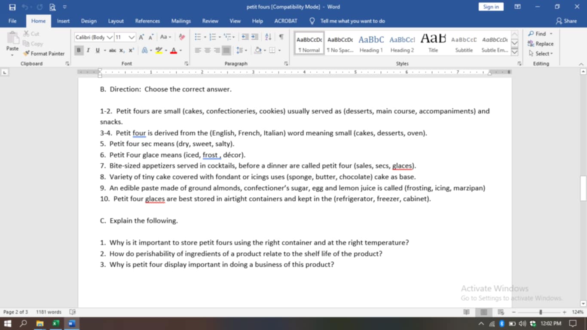The height and width of the screenshot is (330, 587).
Task: Toggle Italic formatting
Action: [88, 50]
